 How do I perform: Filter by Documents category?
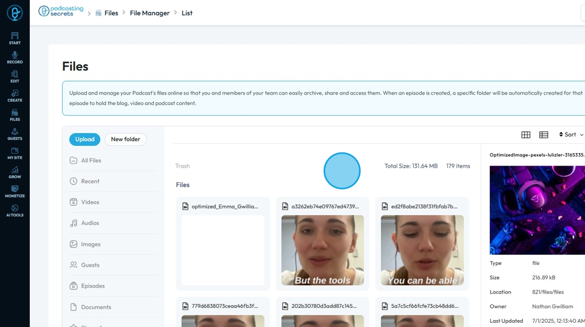113,307
